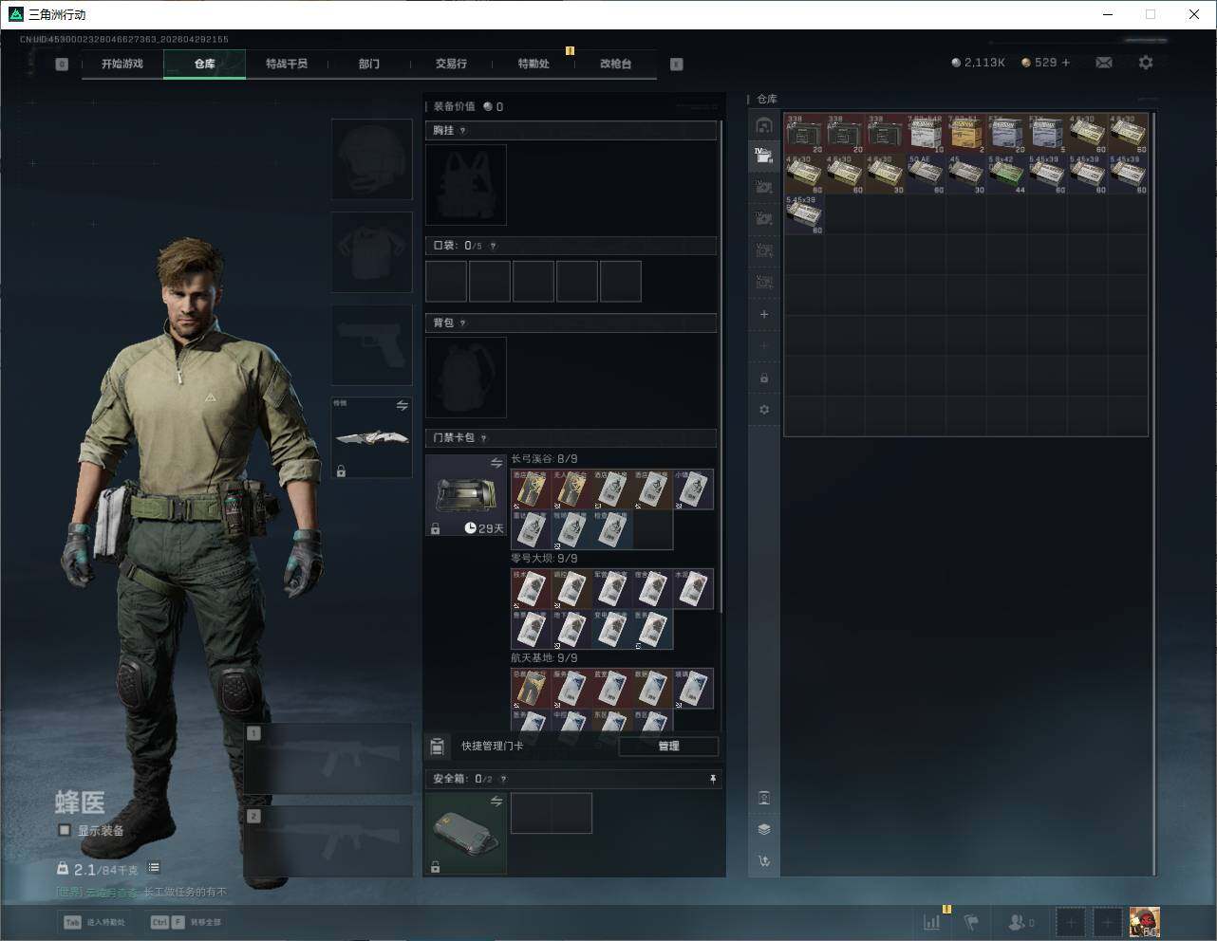Click the 管理 button

(668, 747)
